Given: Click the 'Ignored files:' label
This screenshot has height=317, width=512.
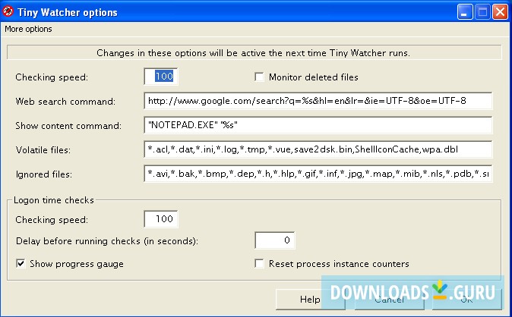Looking at the screenshot, I should (44, 174).
